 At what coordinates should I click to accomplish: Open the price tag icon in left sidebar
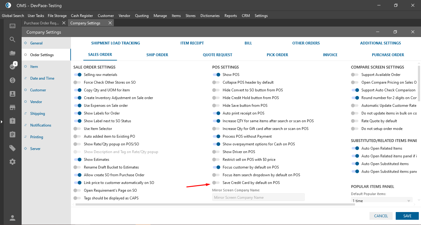(12, 148)
